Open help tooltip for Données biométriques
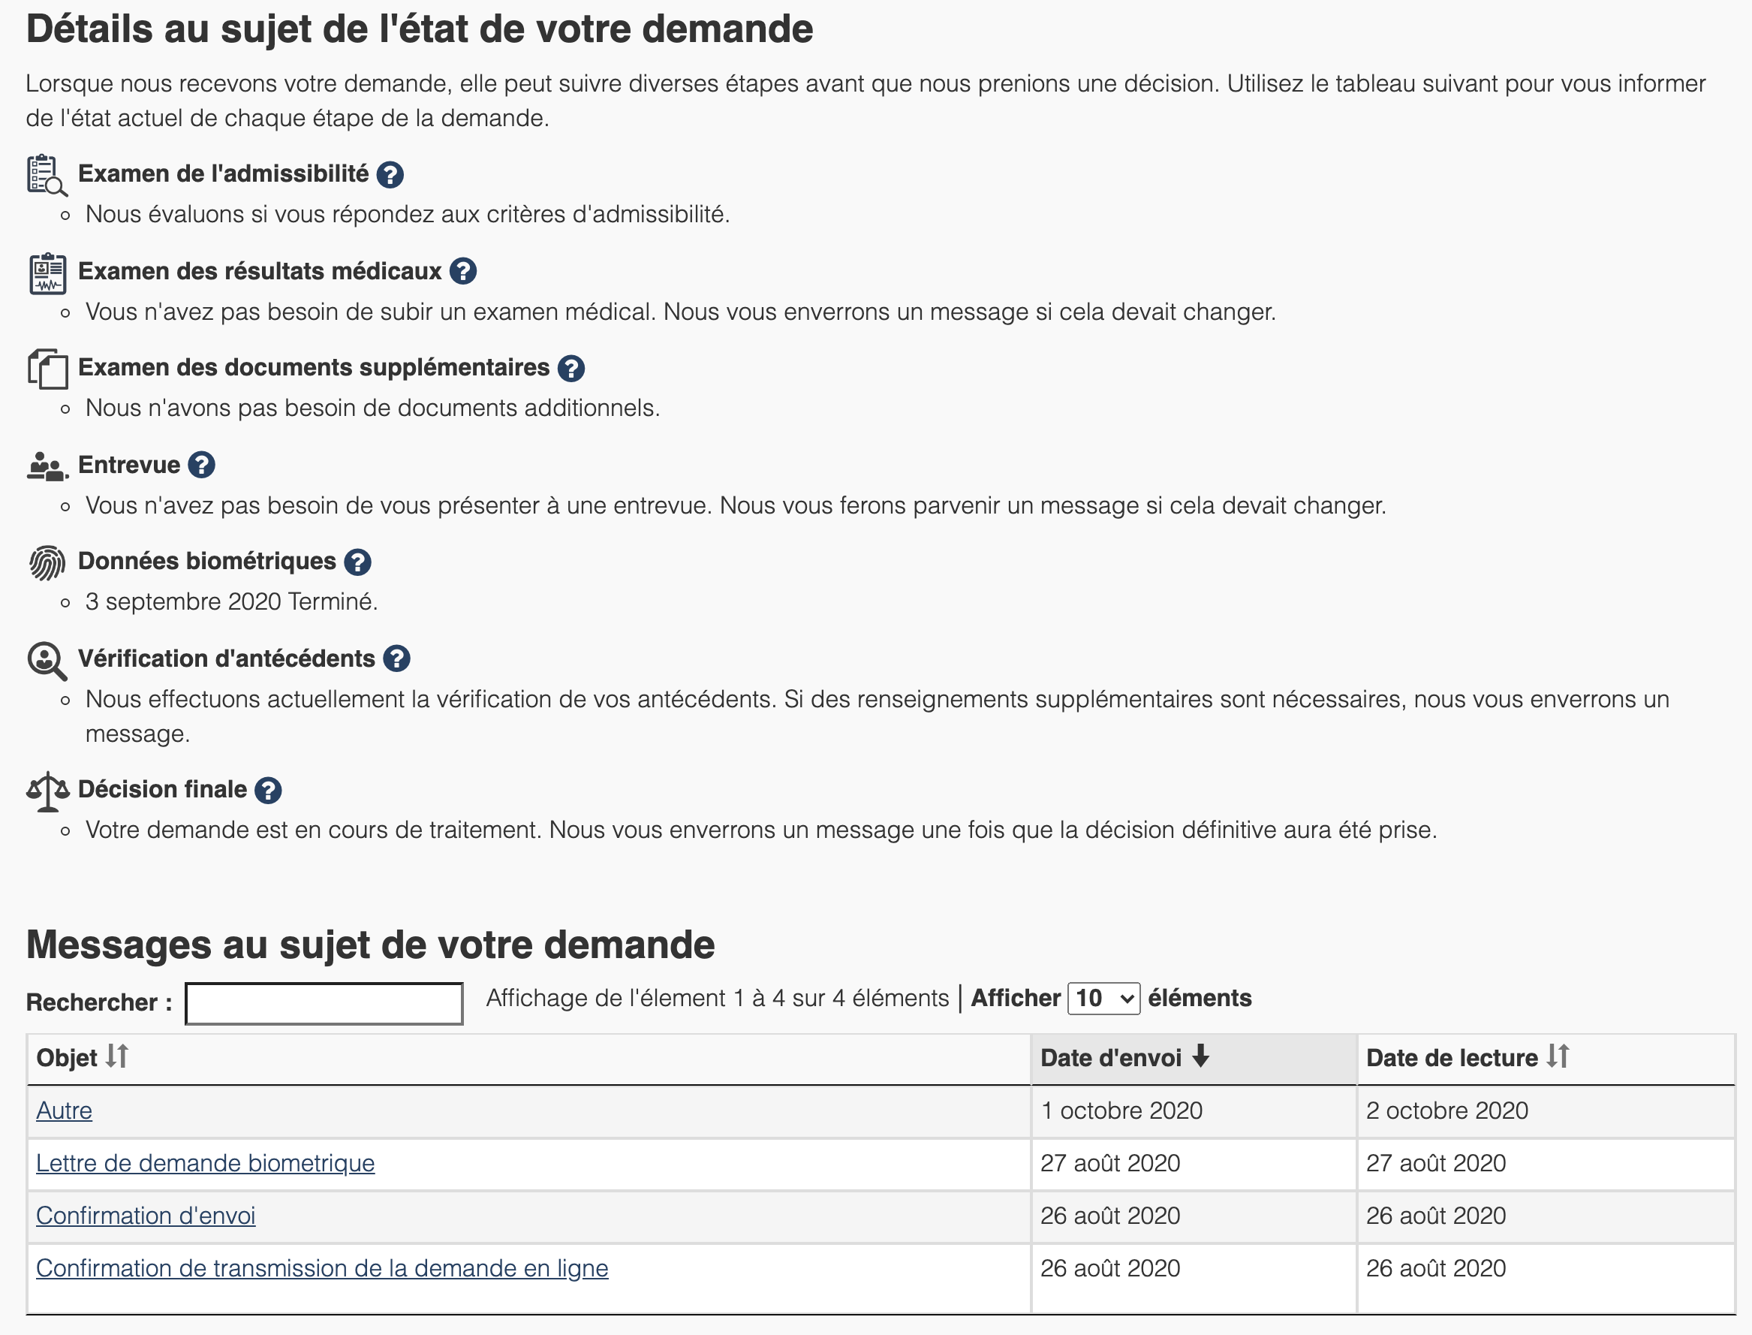Screen dimensions: 1752x1335 (x=357, y=562)
